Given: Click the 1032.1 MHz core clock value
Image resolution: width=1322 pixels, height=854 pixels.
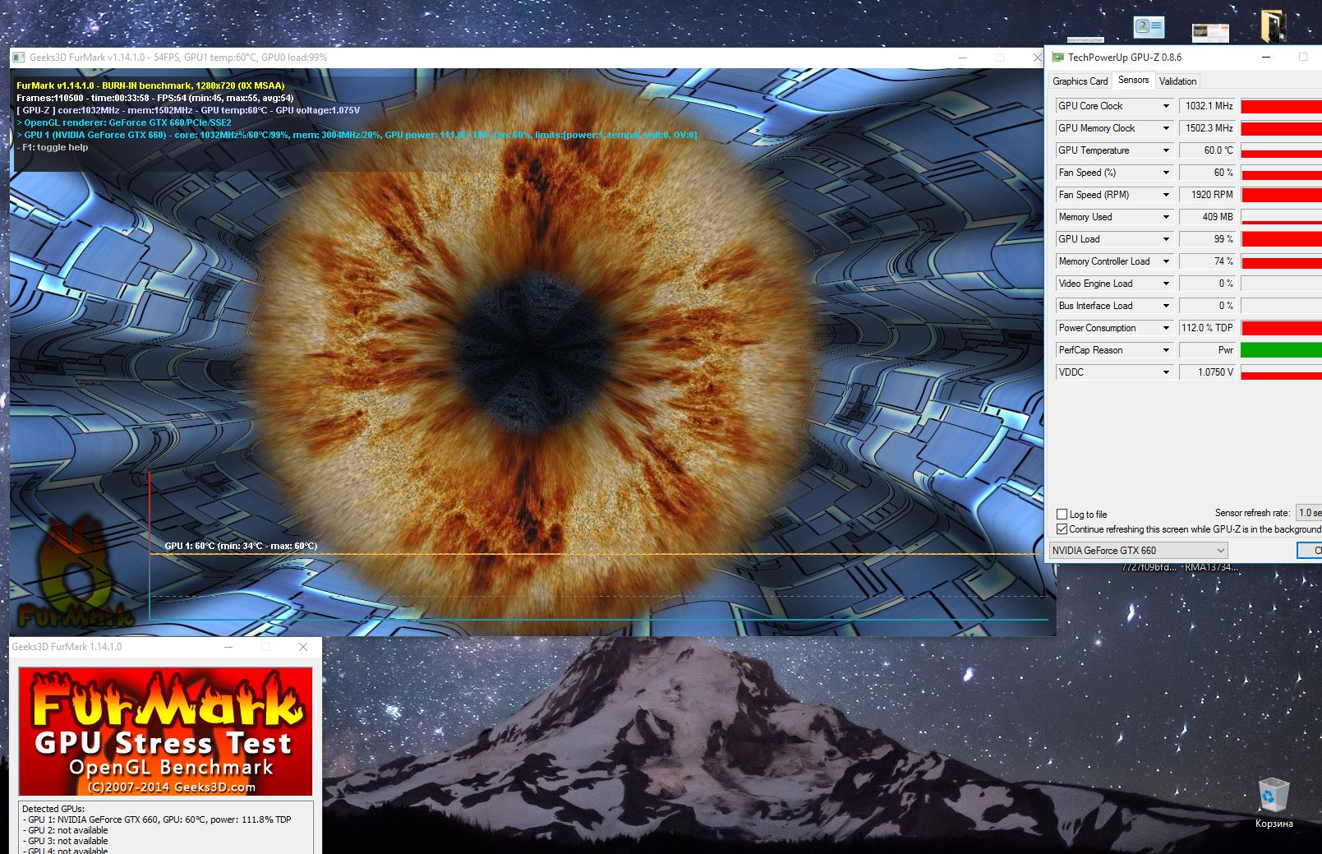Looking at the screenshot, I should click(1207, 106).
